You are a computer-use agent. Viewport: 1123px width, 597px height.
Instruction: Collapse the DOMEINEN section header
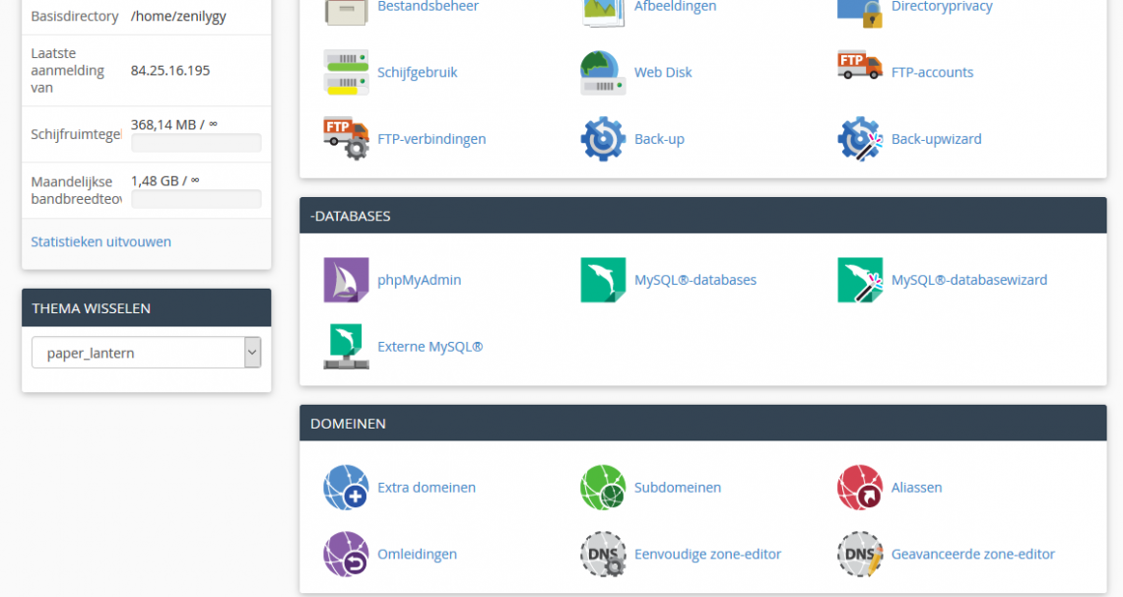pyautogui.click(x=703, y=423)
